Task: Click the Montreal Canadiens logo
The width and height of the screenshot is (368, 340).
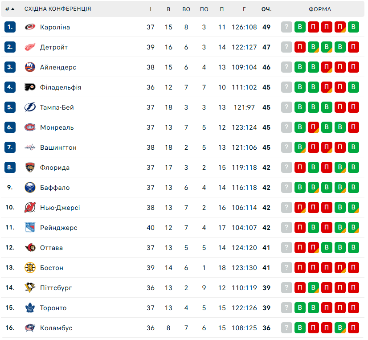Action: [30, 127]
